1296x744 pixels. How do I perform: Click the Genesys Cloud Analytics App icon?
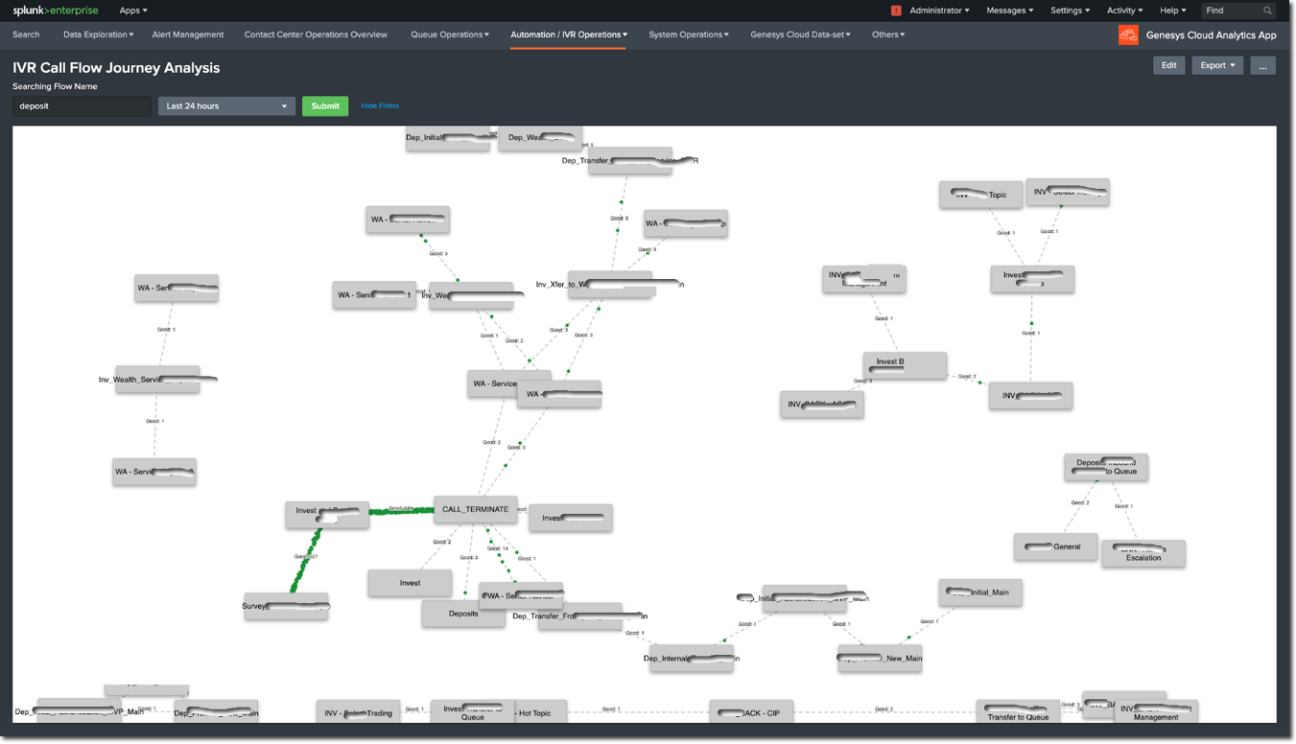(1128, 35)
